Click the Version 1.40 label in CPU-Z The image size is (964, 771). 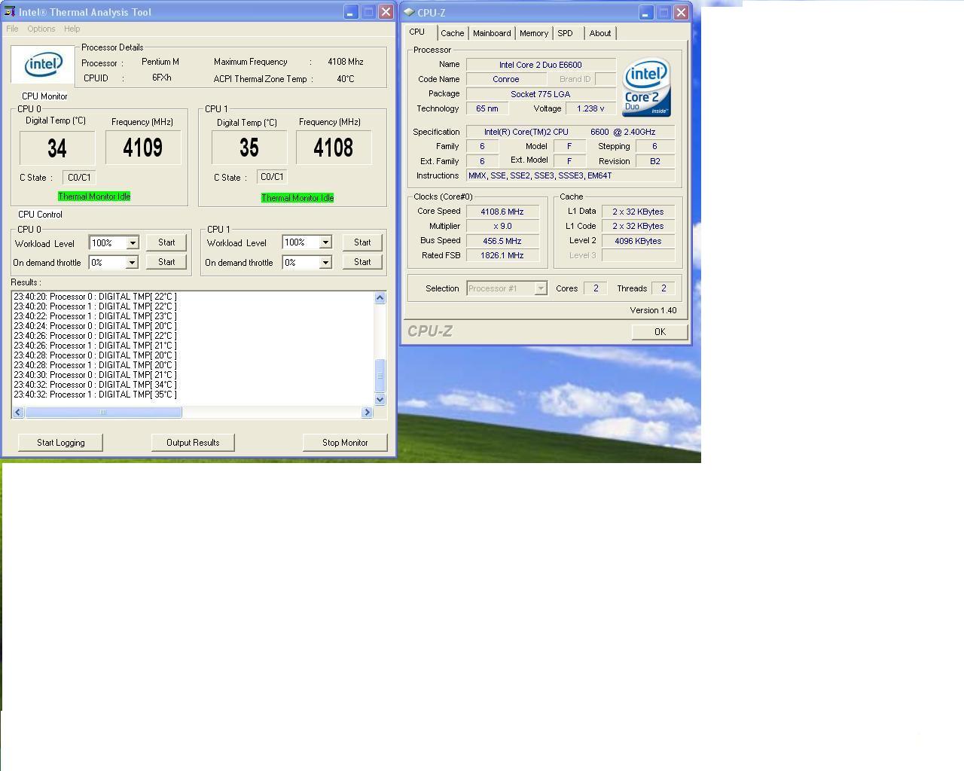pos(653,310)
